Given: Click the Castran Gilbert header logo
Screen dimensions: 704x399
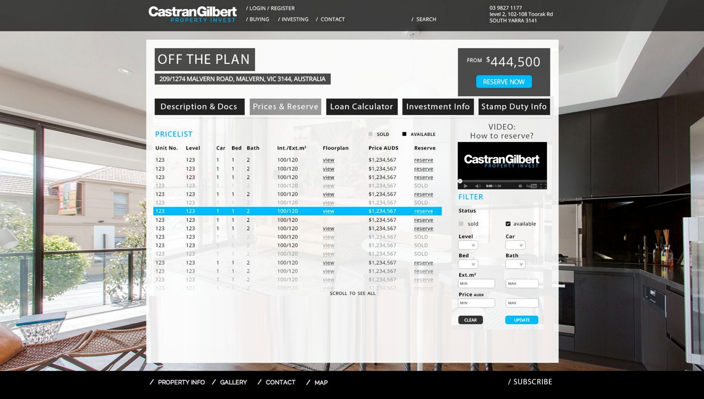Looking at the screenshot, I should click(x=192, y=14).
